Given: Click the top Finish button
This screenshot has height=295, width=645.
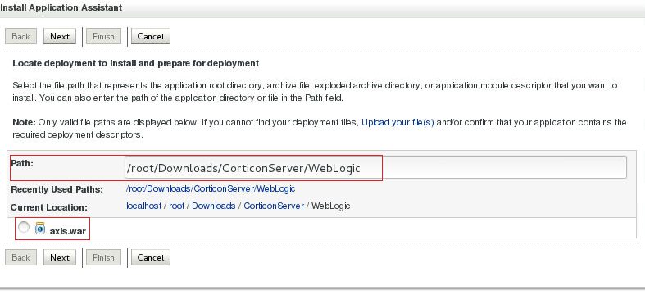Looking at the screenshot, I should click(103, 36).
